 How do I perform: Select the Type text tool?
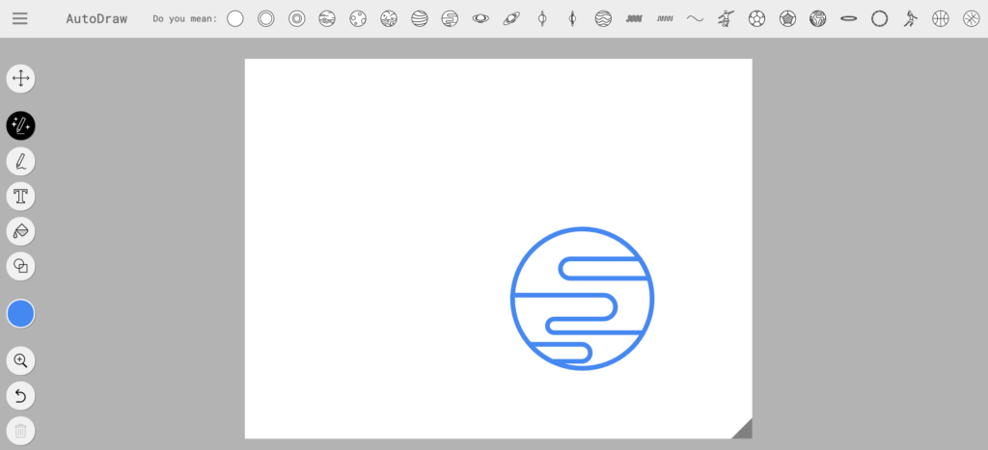pos(20,197)
